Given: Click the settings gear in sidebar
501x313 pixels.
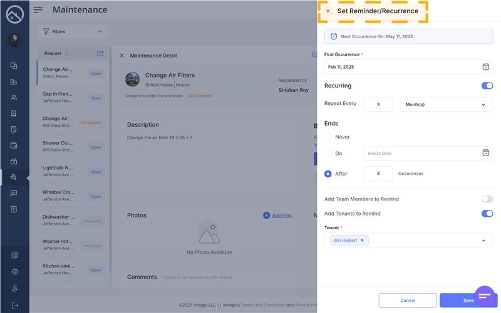Looking at the screenshot, I should pos(14,272).
